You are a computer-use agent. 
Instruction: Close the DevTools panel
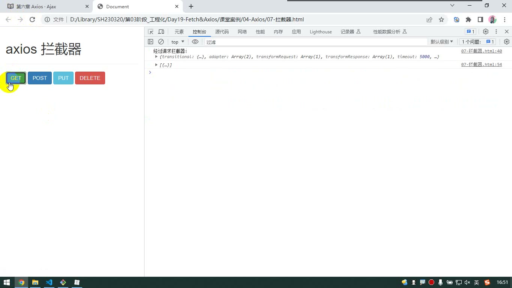click(507, 32)
